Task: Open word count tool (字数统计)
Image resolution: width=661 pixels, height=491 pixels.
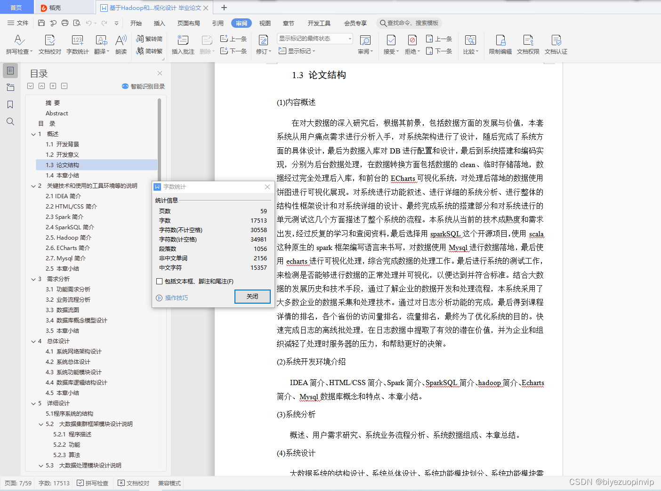Action: pos(77,45)
